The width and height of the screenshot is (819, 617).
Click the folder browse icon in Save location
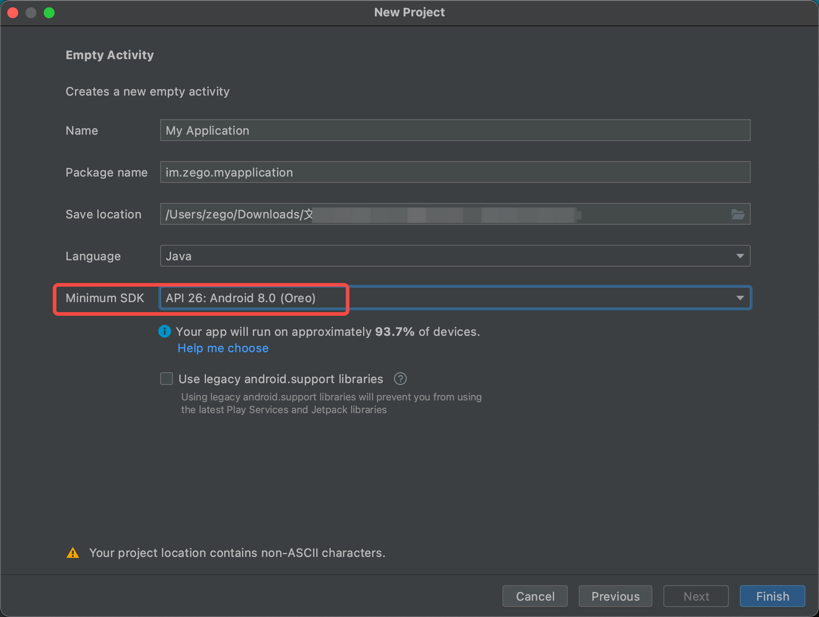coord(738,214)
